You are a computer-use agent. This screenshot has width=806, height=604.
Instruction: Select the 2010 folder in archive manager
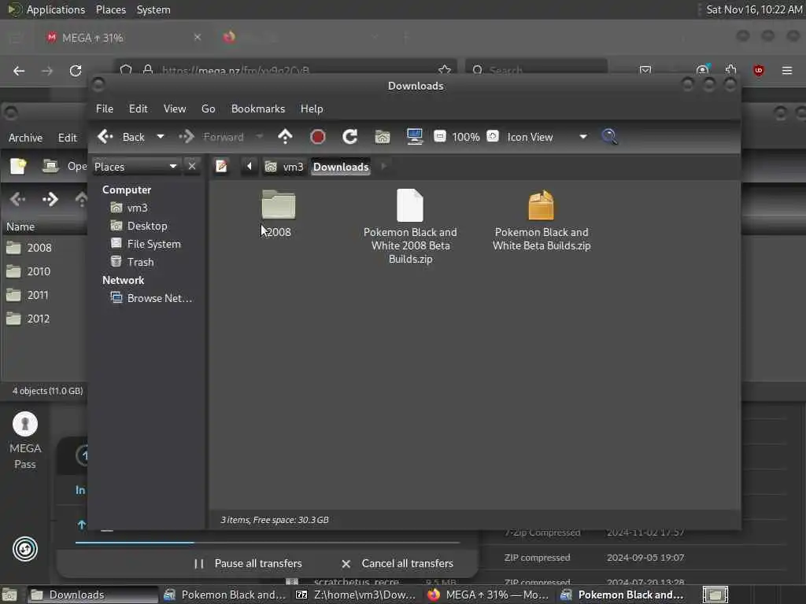point(29,271)
